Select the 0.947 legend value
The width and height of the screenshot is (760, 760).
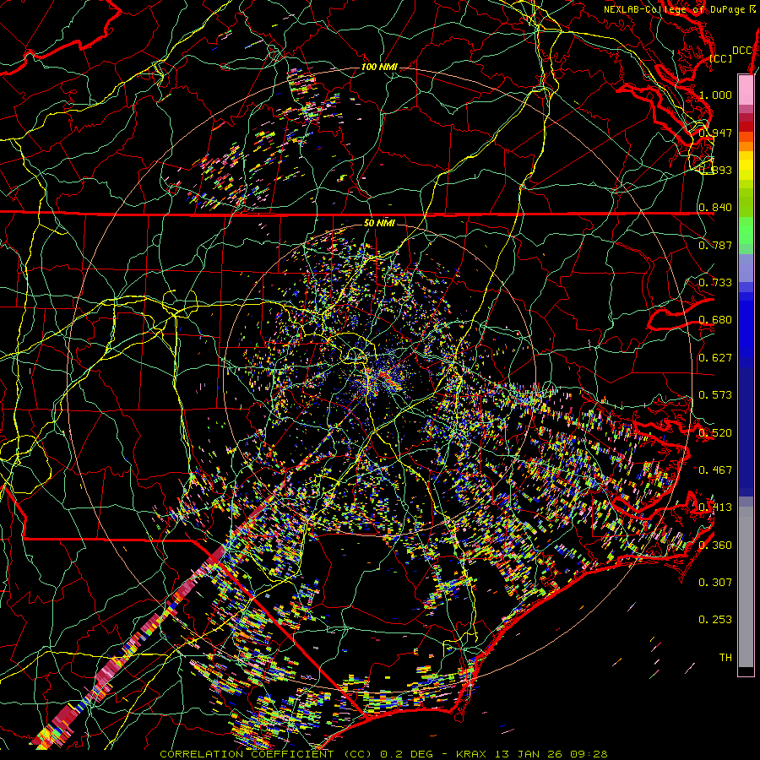click(x=715, y=133)
